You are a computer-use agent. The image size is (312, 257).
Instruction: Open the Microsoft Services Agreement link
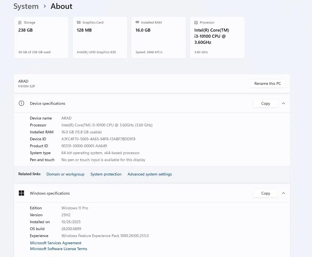56,243
